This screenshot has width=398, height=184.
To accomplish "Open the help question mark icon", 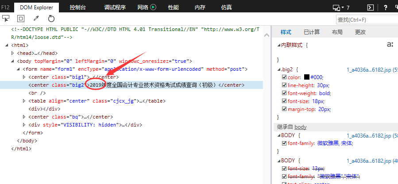I will coord(386,8).
